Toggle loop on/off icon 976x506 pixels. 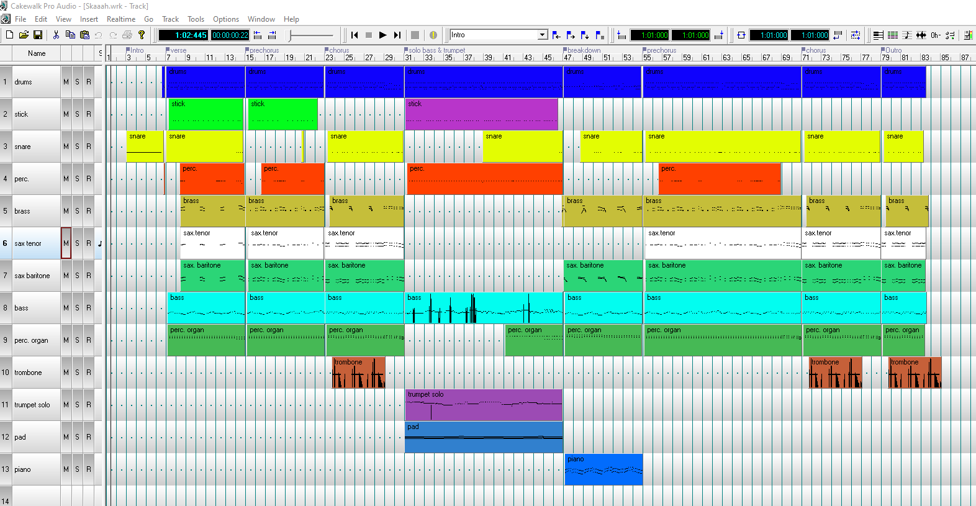(x=741, y=35)
